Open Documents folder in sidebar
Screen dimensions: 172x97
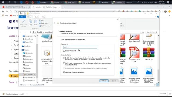(x=28, y=59)
